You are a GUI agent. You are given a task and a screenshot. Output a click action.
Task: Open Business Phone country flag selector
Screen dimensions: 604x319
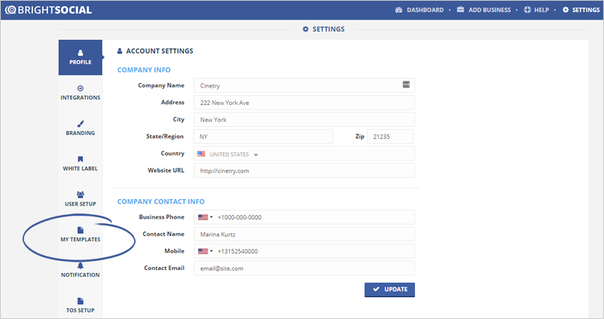tap(204, 217)
